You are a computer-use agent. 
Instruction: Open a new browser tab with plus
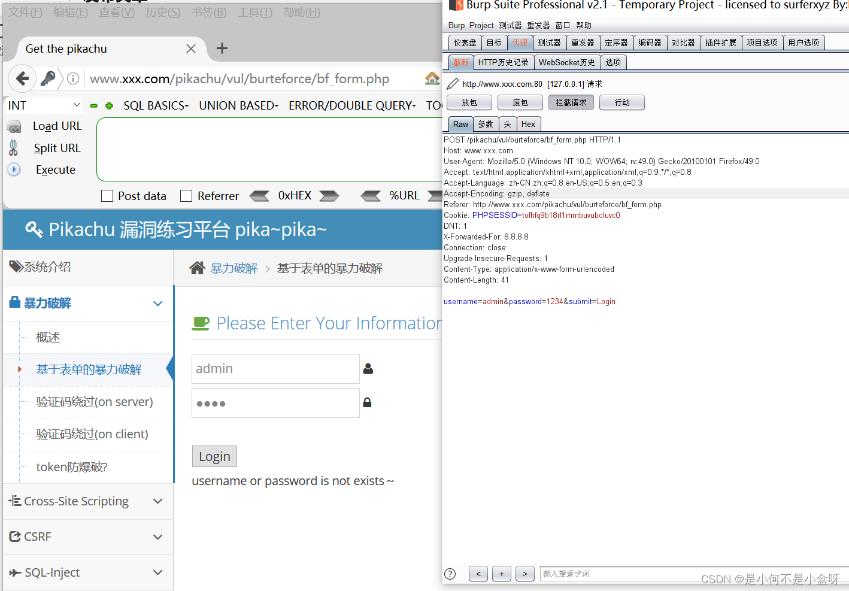tap(222, 49)
